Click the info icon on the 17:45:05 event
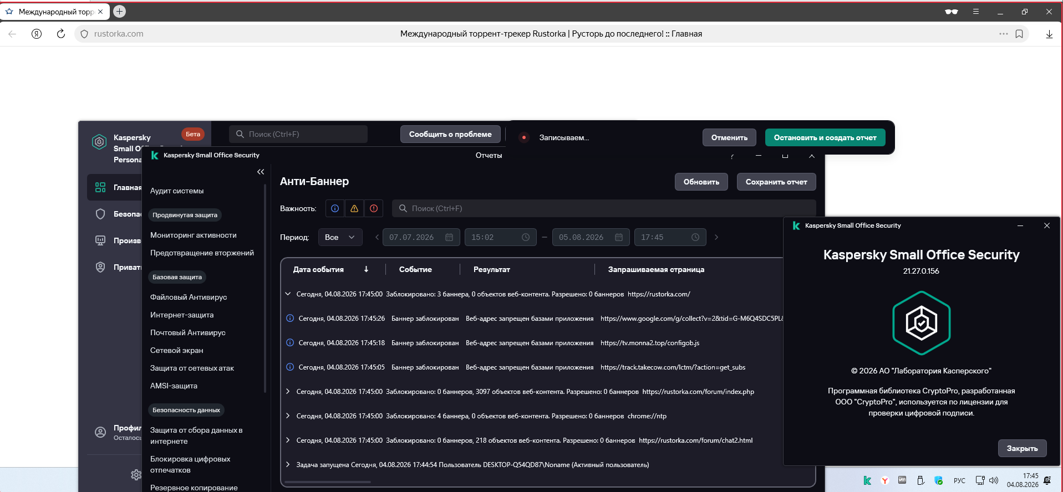Image resolution: width=1063 pixels, height=492 pixels. click(x=289, y=367)
